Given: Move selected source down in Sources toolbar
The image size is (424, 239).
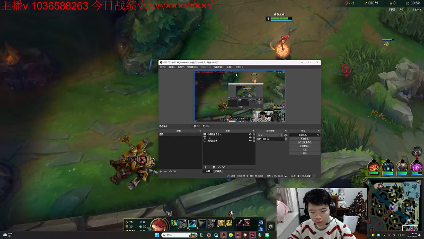Looking at the screenshot, I should 223,167.
